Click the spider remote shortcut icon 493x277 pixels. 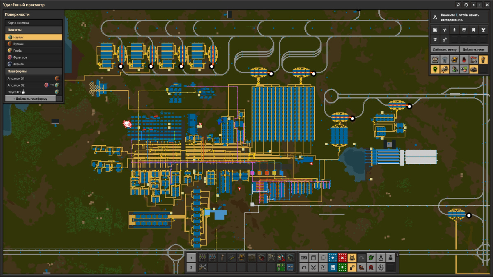point(391,258)
